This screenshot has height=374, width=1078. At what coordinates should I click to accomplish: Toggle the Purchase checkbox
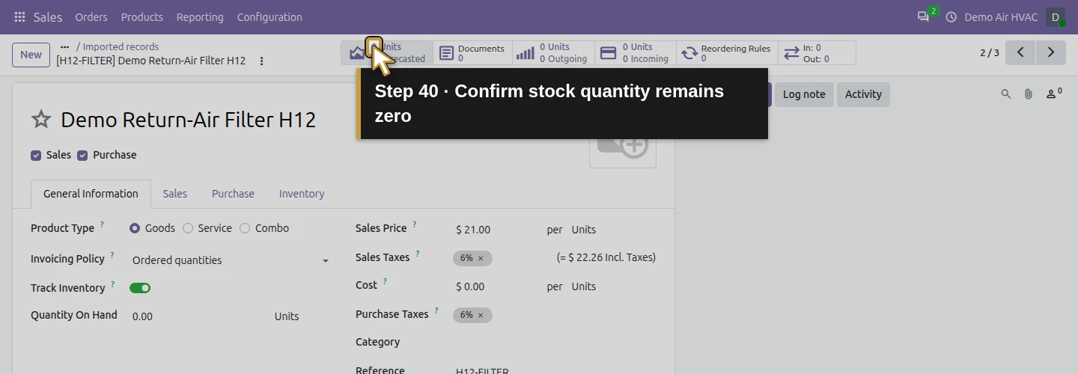82,156
